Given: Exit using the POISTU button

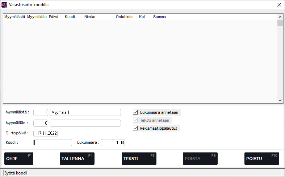Looking at the screenshot, I should tap(261, 159).
